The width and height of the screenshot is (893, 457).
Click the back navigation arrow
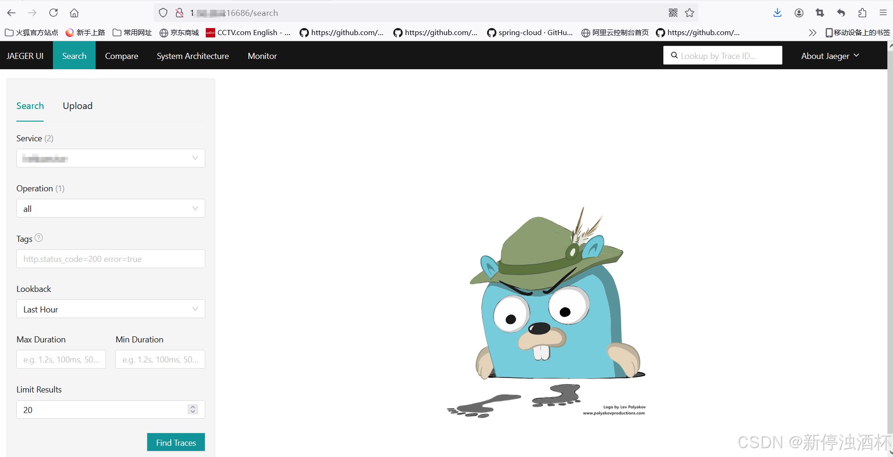11,13
